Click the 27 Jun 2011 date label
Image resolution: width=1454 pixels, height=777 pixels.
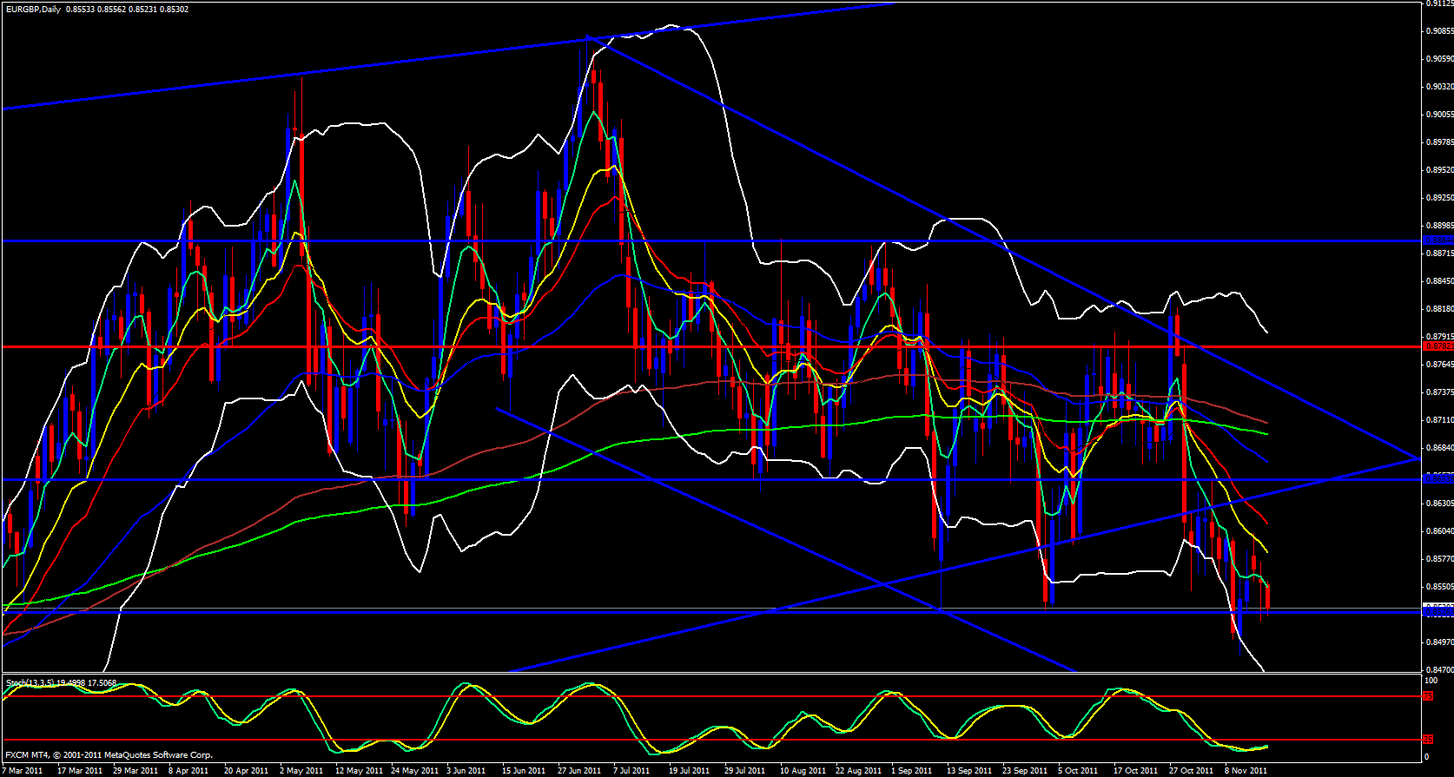pyautogui.click(x=579, y=770)
